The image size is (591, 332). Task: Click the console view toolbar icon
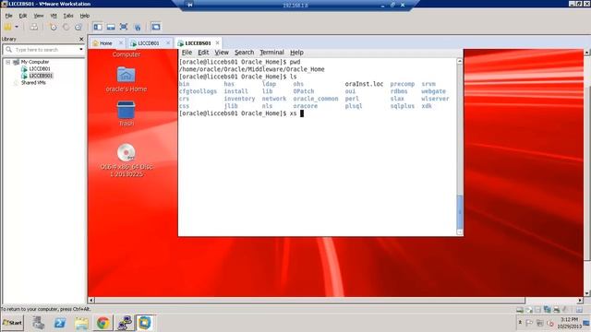156,27
